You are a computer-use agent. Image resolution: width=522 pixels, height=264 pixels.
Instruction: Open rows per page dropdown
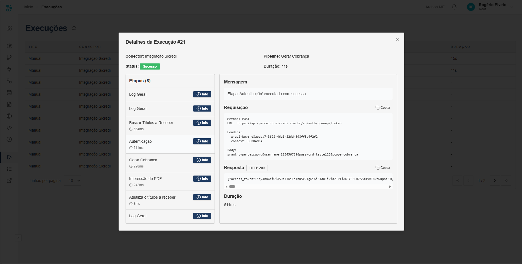click(73, 181)
